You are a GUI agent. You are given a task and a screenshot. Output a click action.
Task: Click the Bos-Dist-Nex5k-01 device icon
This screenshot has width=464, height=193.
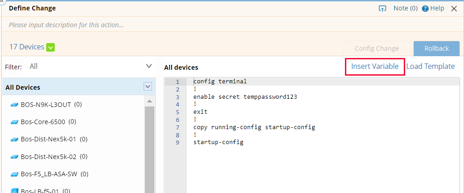point(14,139)
